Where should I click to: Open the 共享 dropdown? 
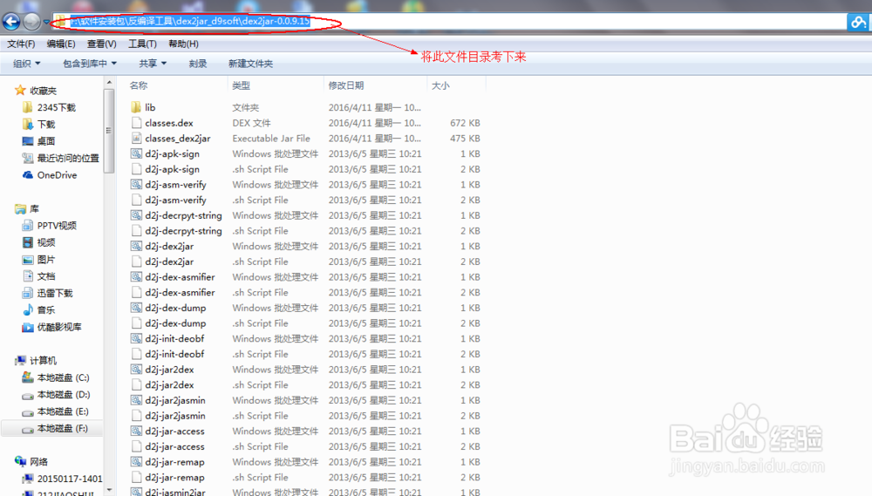[153, 64]
